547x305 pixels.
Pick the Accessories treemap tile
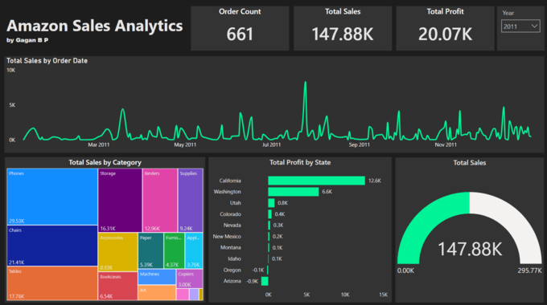point(118,252)
